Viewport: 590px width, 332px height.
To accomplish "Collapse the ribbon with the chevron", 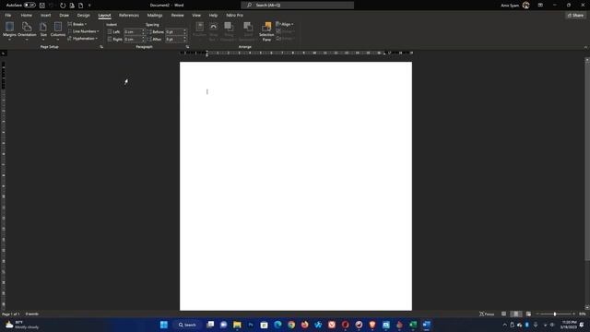I will (585, 47).
